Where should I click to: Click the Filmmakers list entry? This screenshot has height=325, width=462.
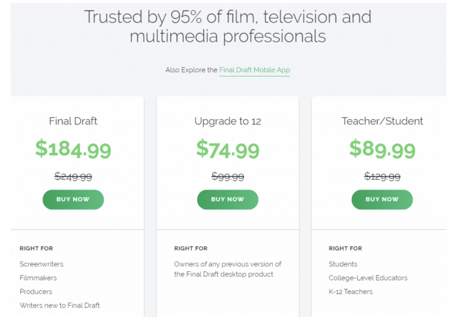tap(38, 278)
